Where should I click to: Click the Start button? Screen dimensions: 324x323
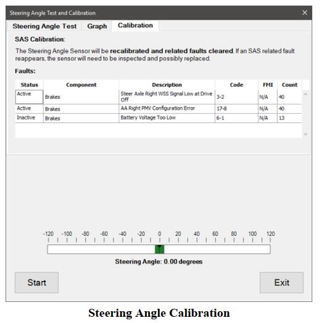click(36, 283)
